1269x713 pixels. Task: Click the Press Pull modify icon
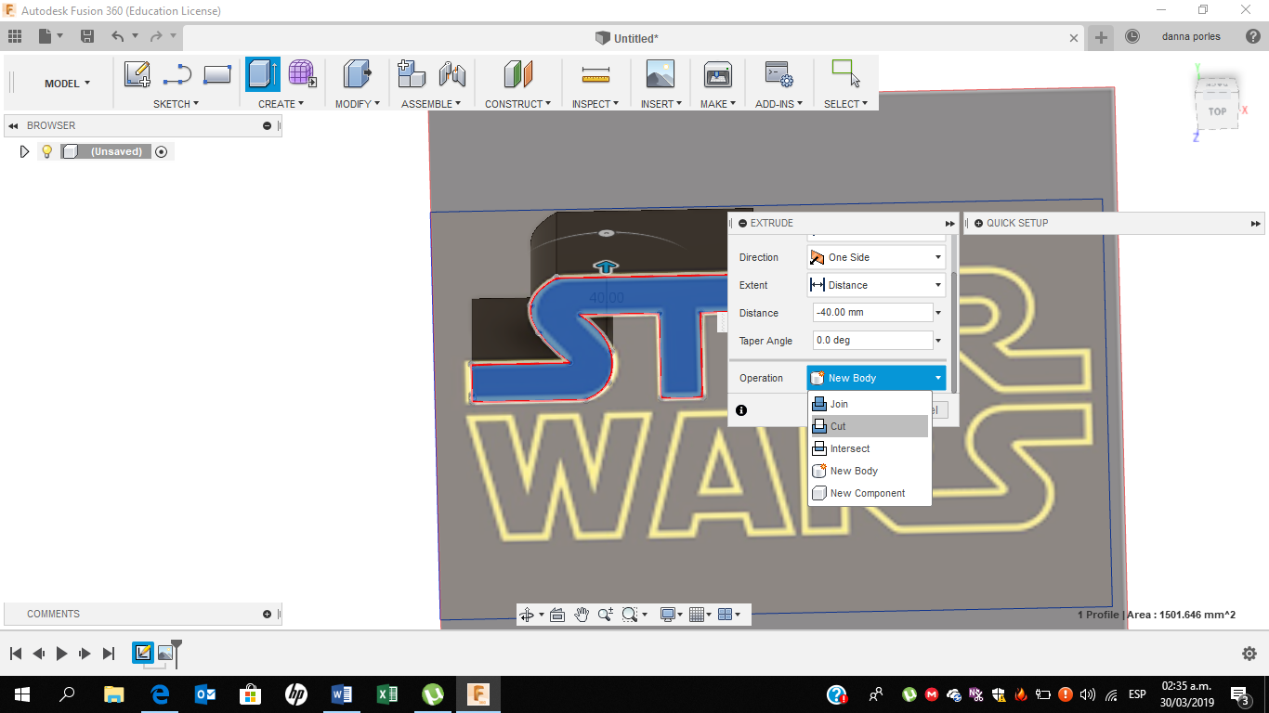point(357,74)
